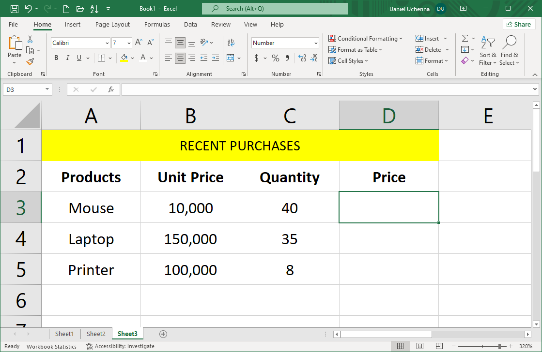Toggle Merge & Center on selection
This screenshot has height=352, width=542.
(231, 58)
